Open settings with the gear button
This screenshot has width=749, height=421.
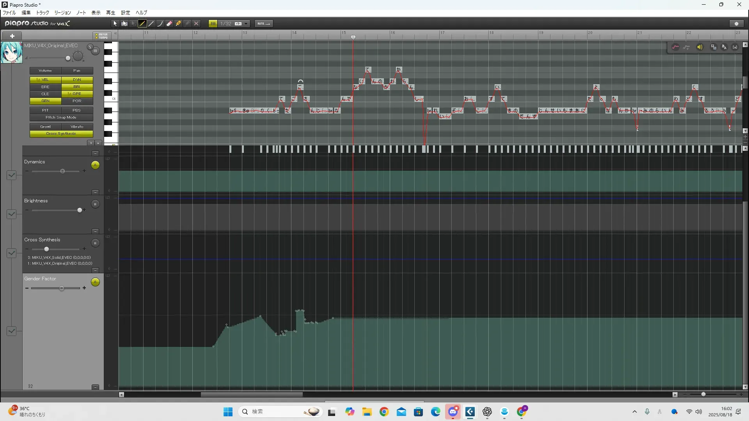click(737, 23)
